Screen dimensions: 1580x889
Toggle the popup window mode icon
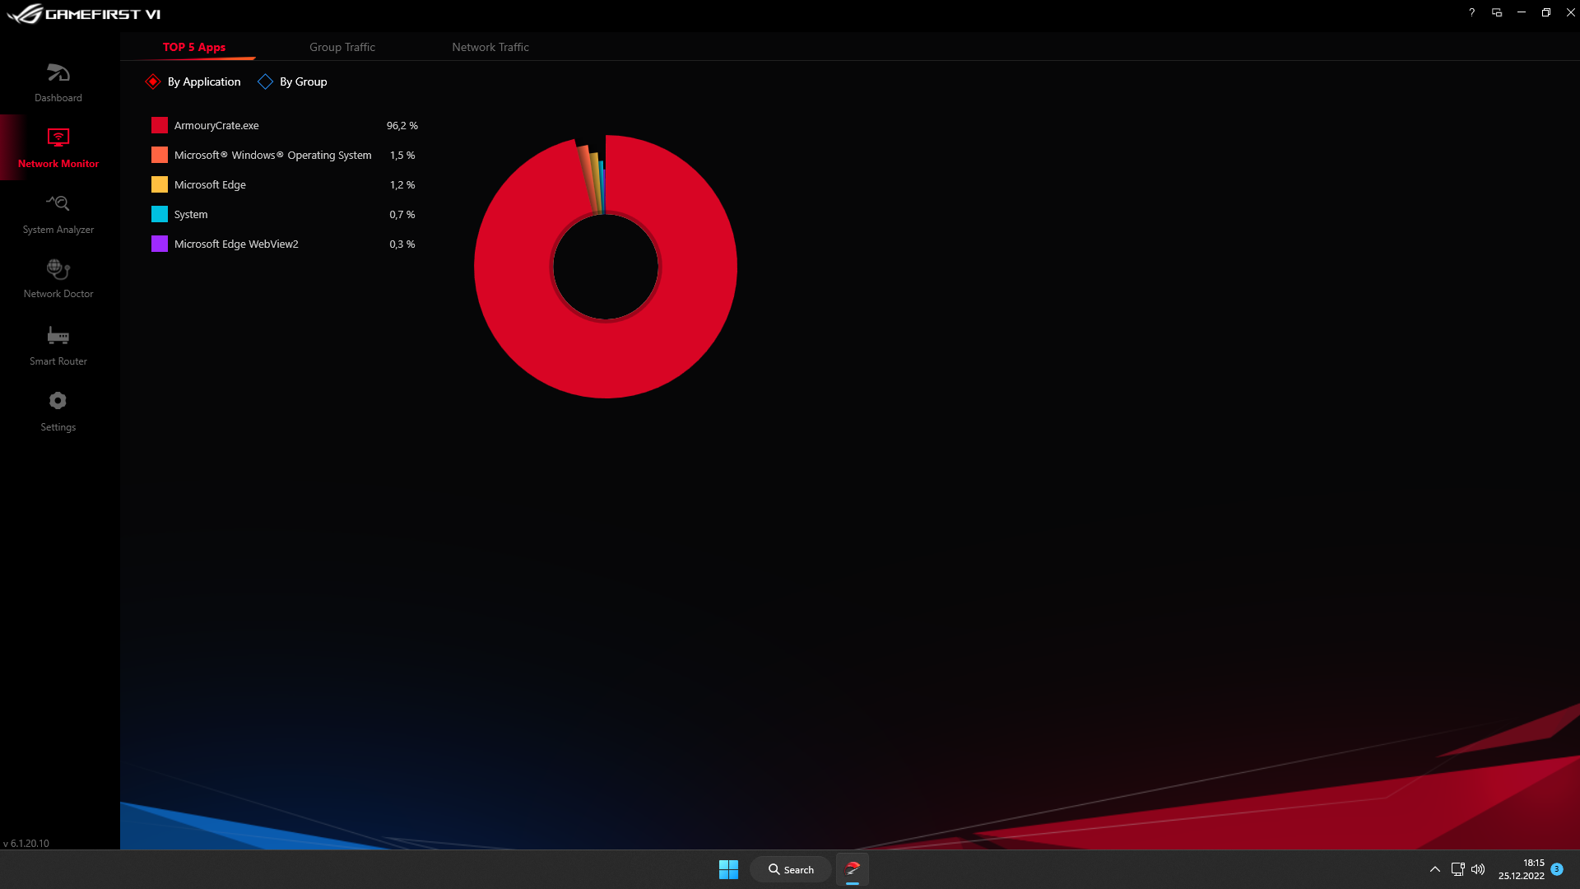point(1498,12)
